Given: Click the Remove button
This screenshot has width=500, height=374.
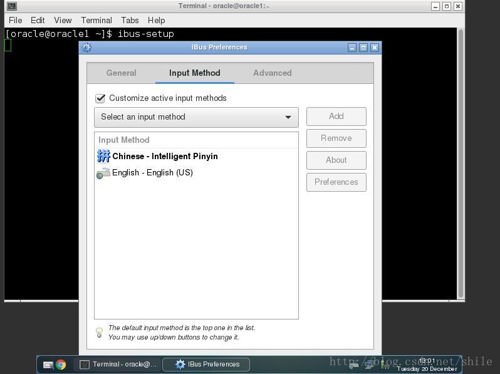Looking at the screenshot, I should (x=336, y=138).
